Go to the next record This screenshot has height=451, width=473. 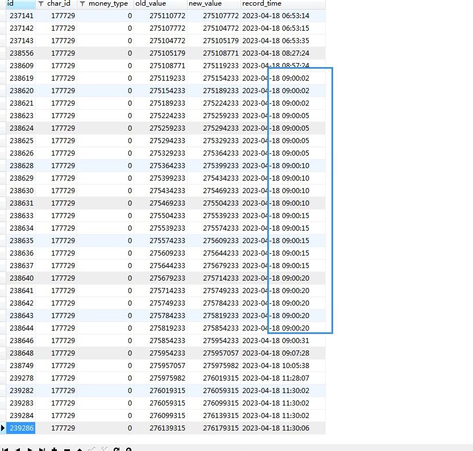(30, 449)
